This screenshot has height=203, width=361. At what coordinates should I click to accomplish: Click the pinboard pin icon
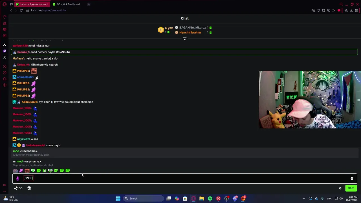[318, 10]
